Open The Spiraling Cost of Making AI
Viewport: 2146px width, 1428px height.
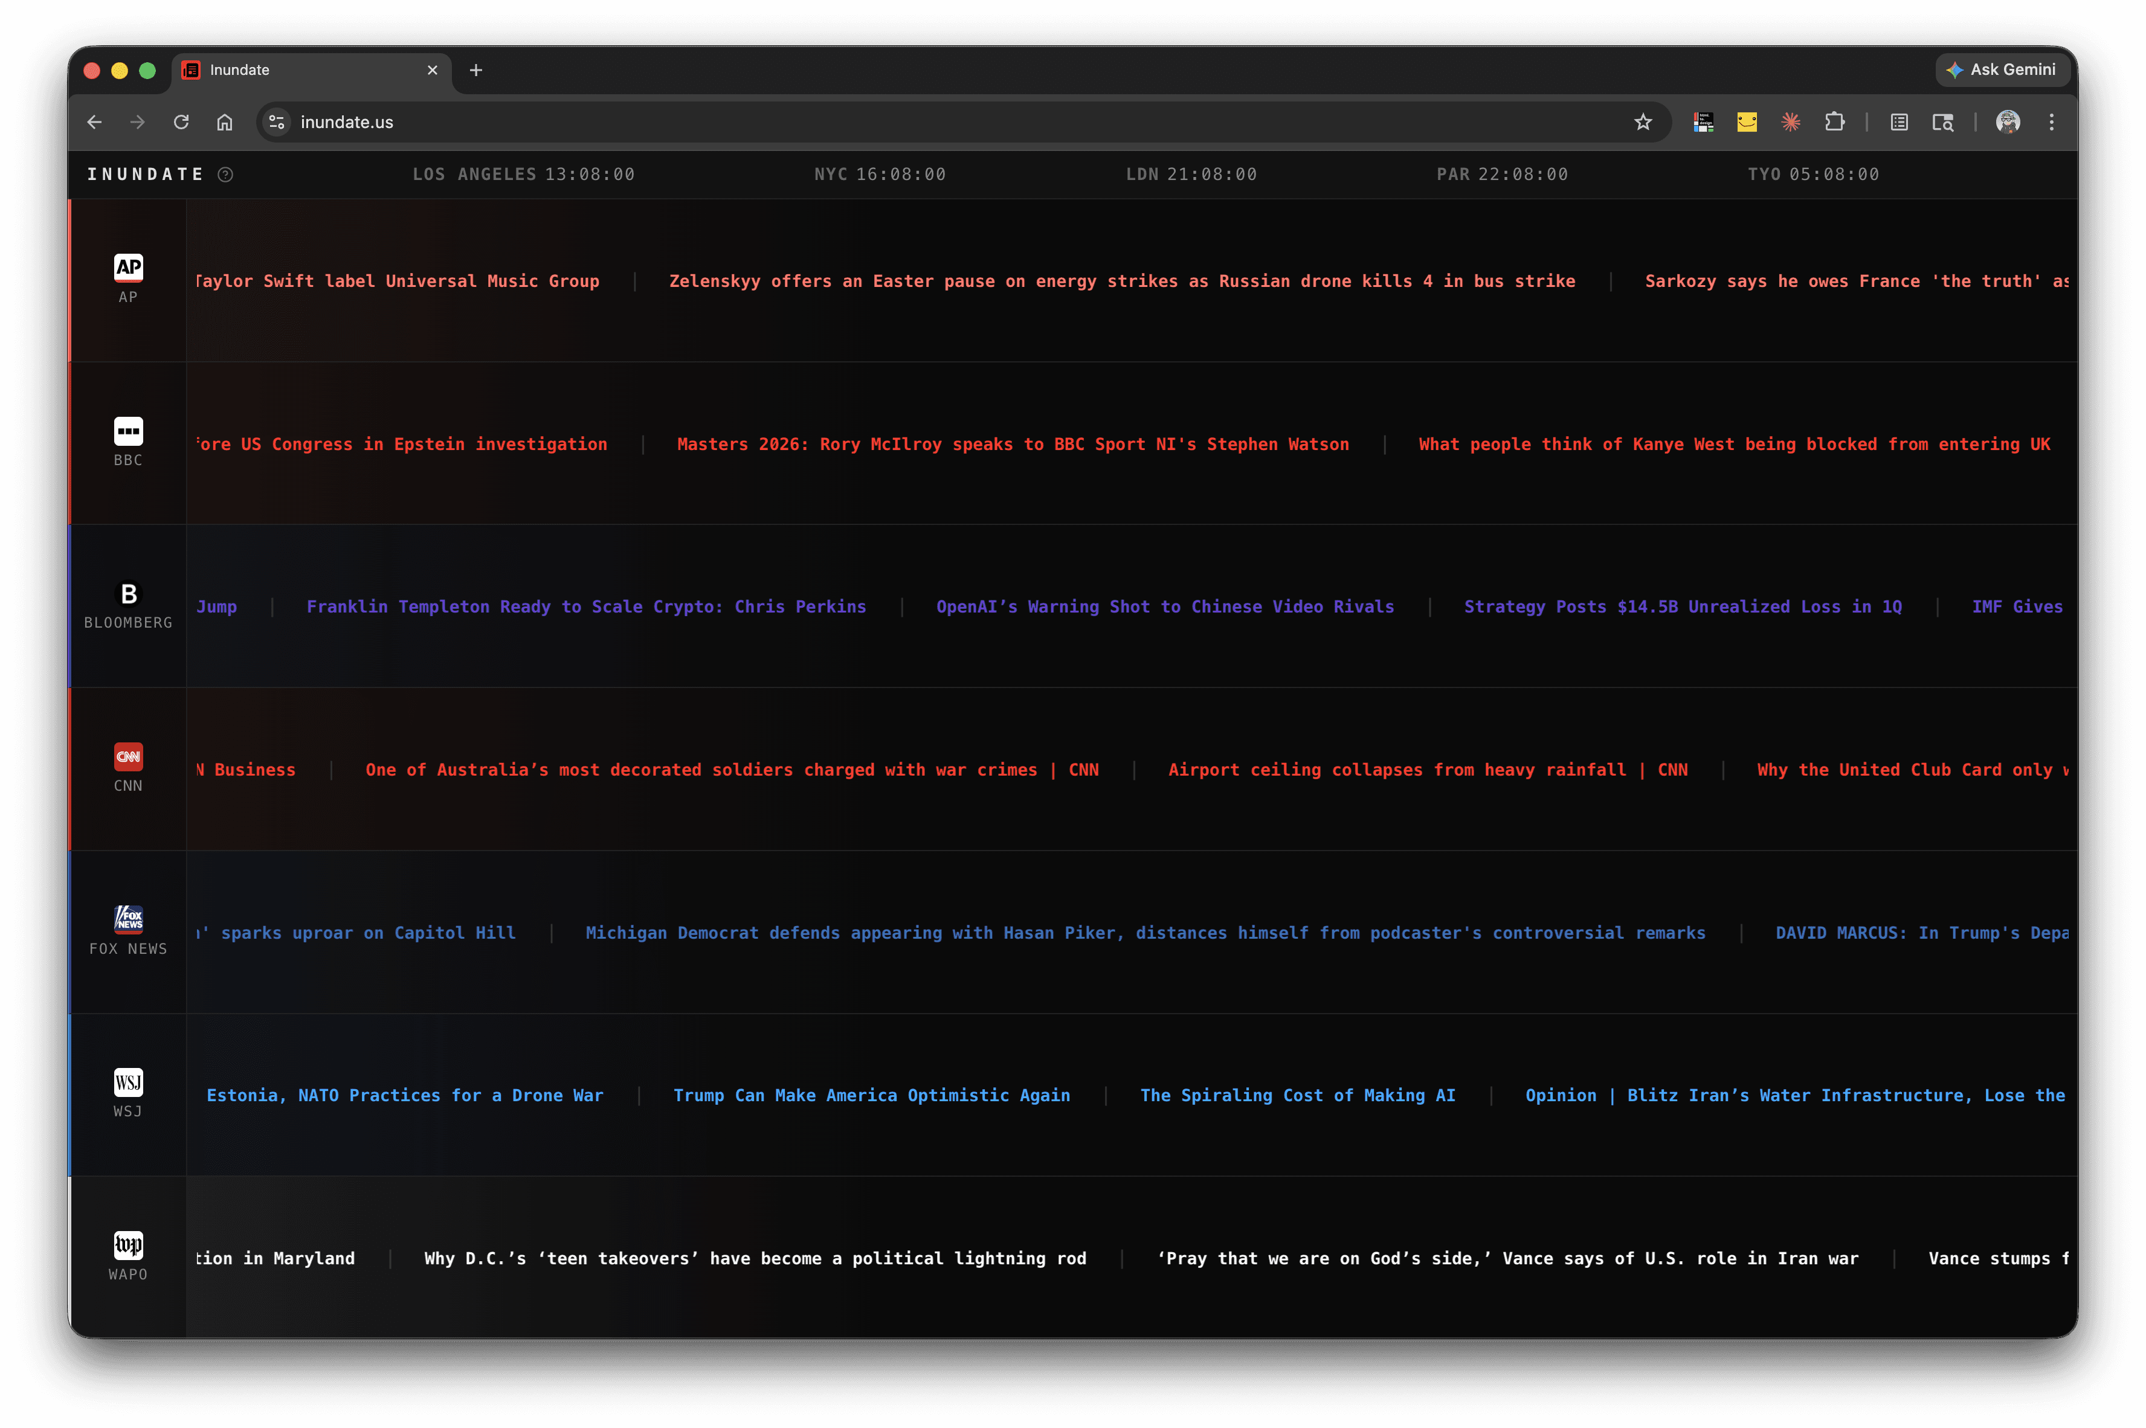click(x=1297, y=1096)
